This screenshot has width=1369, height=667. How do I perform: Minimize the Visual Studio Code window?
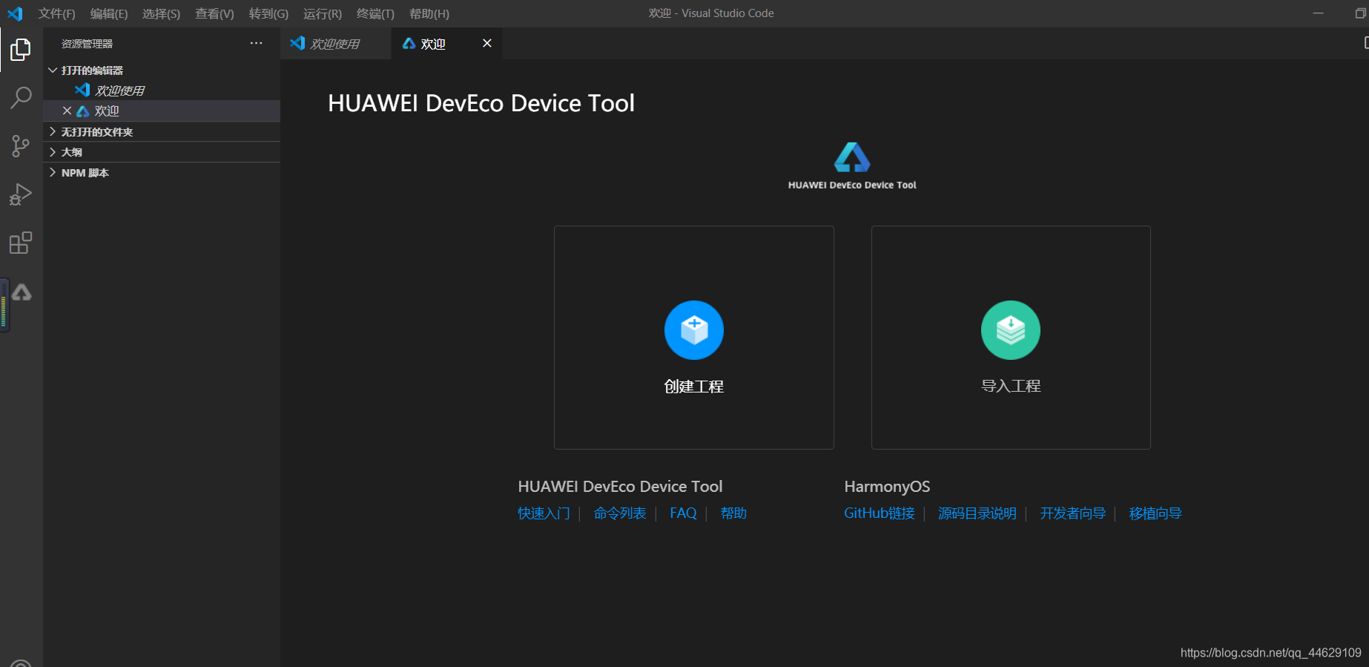(x=1318, y=13)
